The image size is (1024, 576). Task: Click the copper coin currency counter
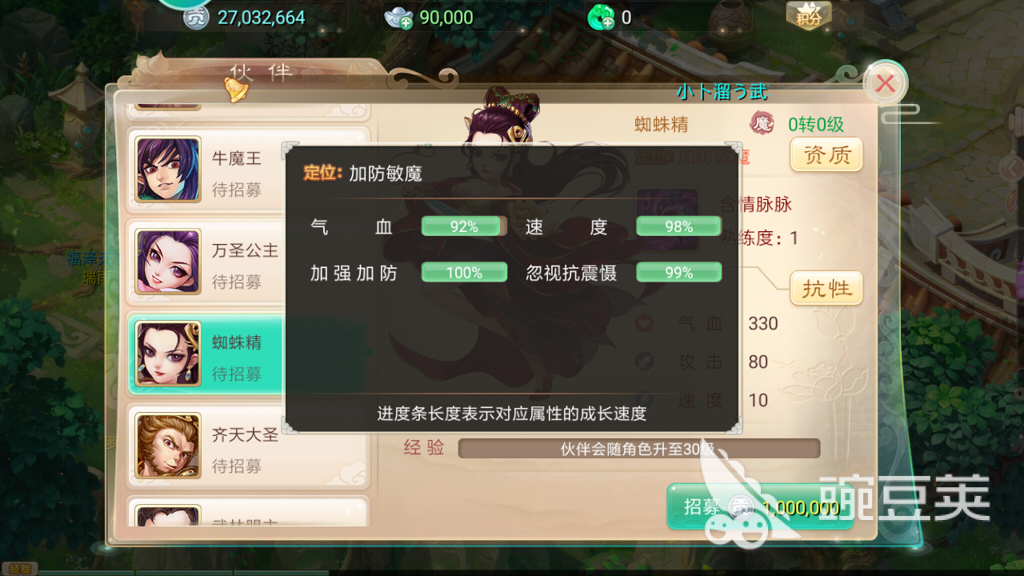[244, 18]
